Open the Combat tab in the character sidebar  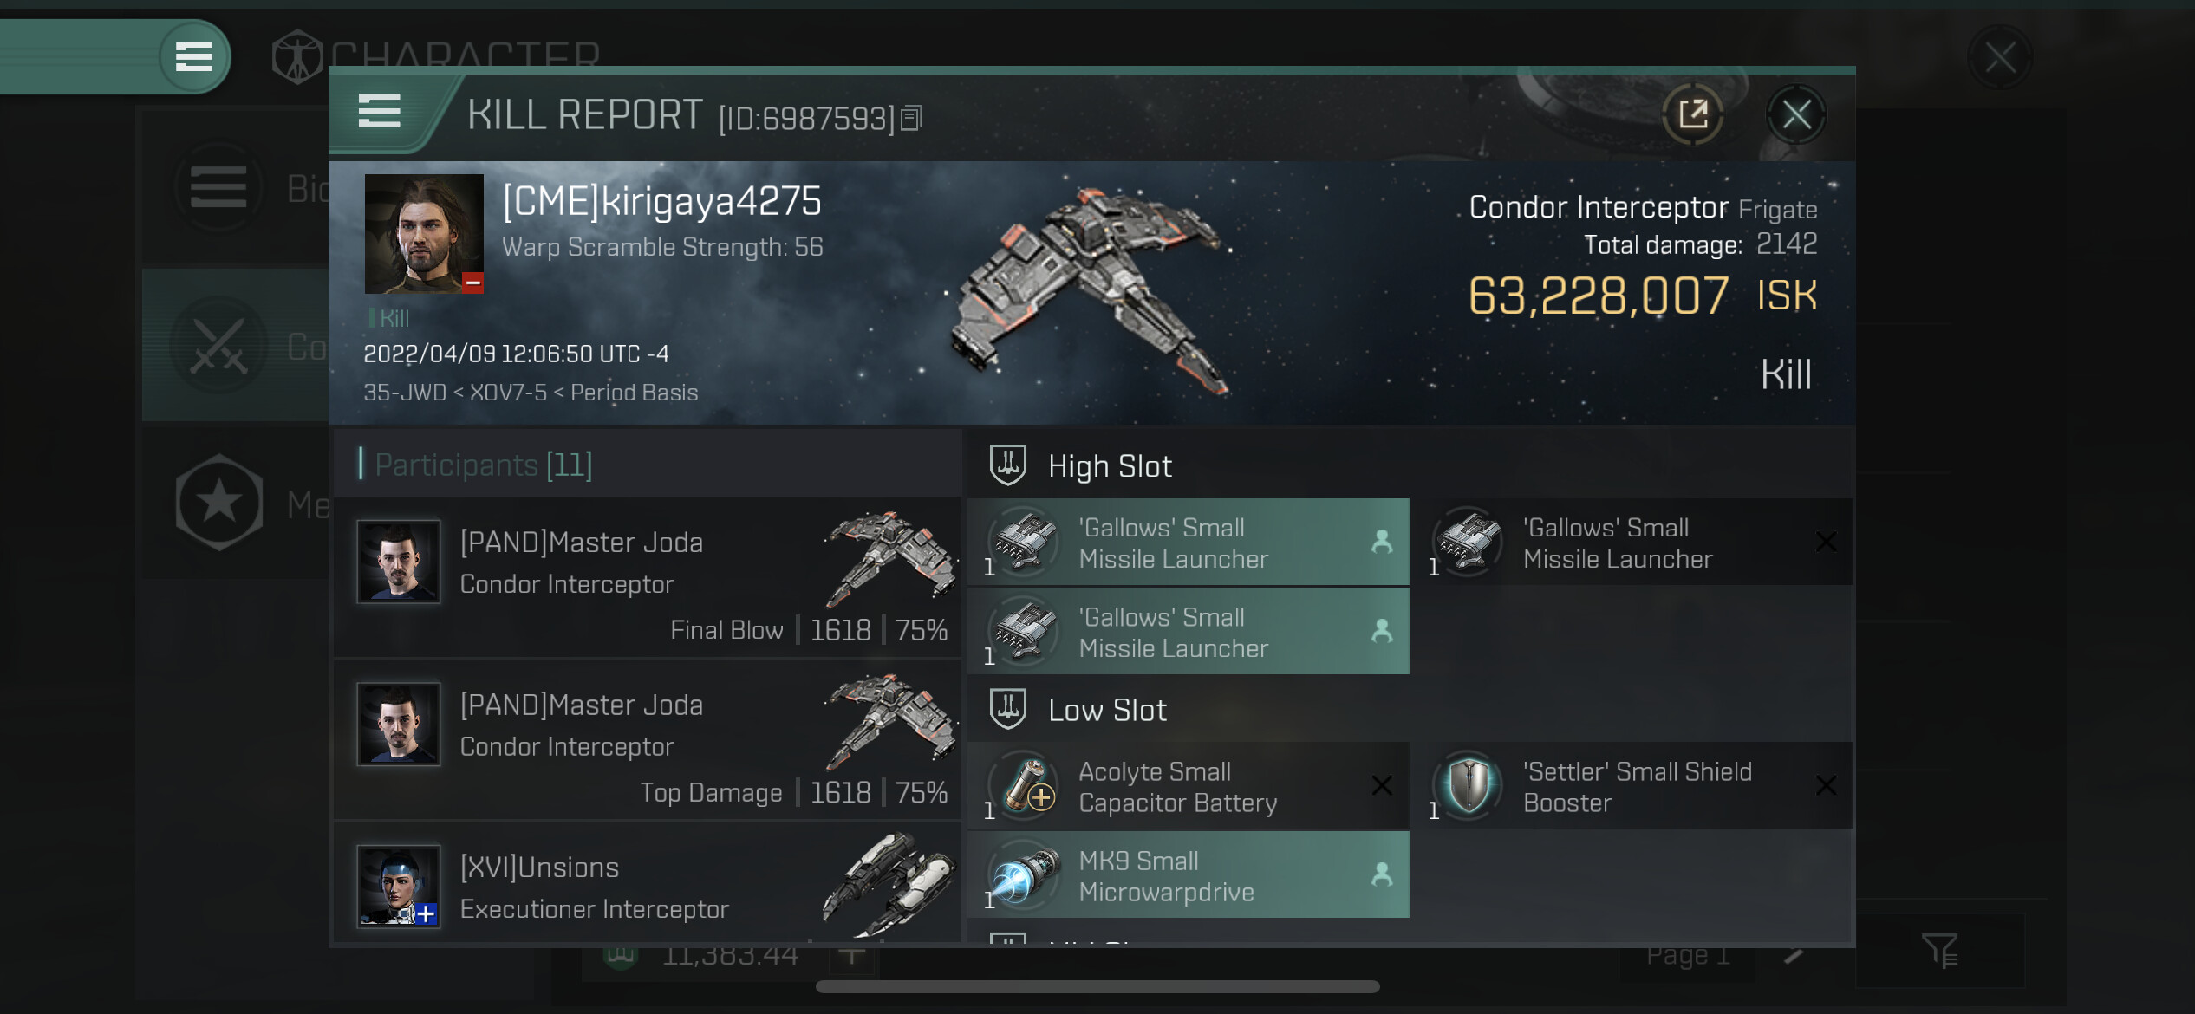tap(235, 345)
